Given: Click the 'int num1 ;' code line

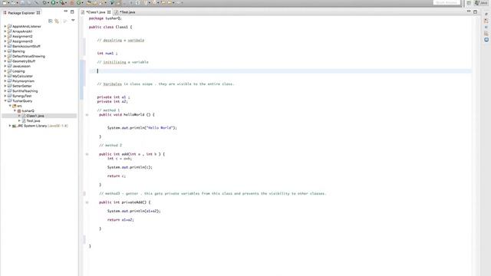Looking at the screenshot, I should click(107, 54).
